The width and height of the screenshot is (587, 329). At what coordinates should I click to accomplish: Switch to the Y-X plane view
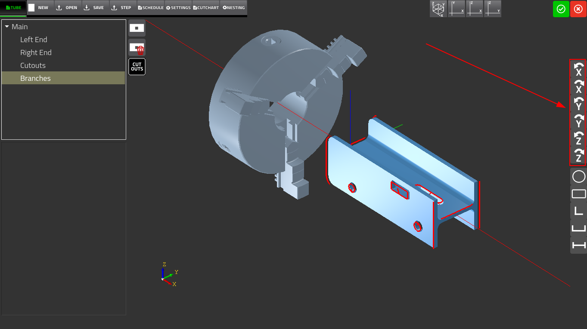tap(457, 9)
